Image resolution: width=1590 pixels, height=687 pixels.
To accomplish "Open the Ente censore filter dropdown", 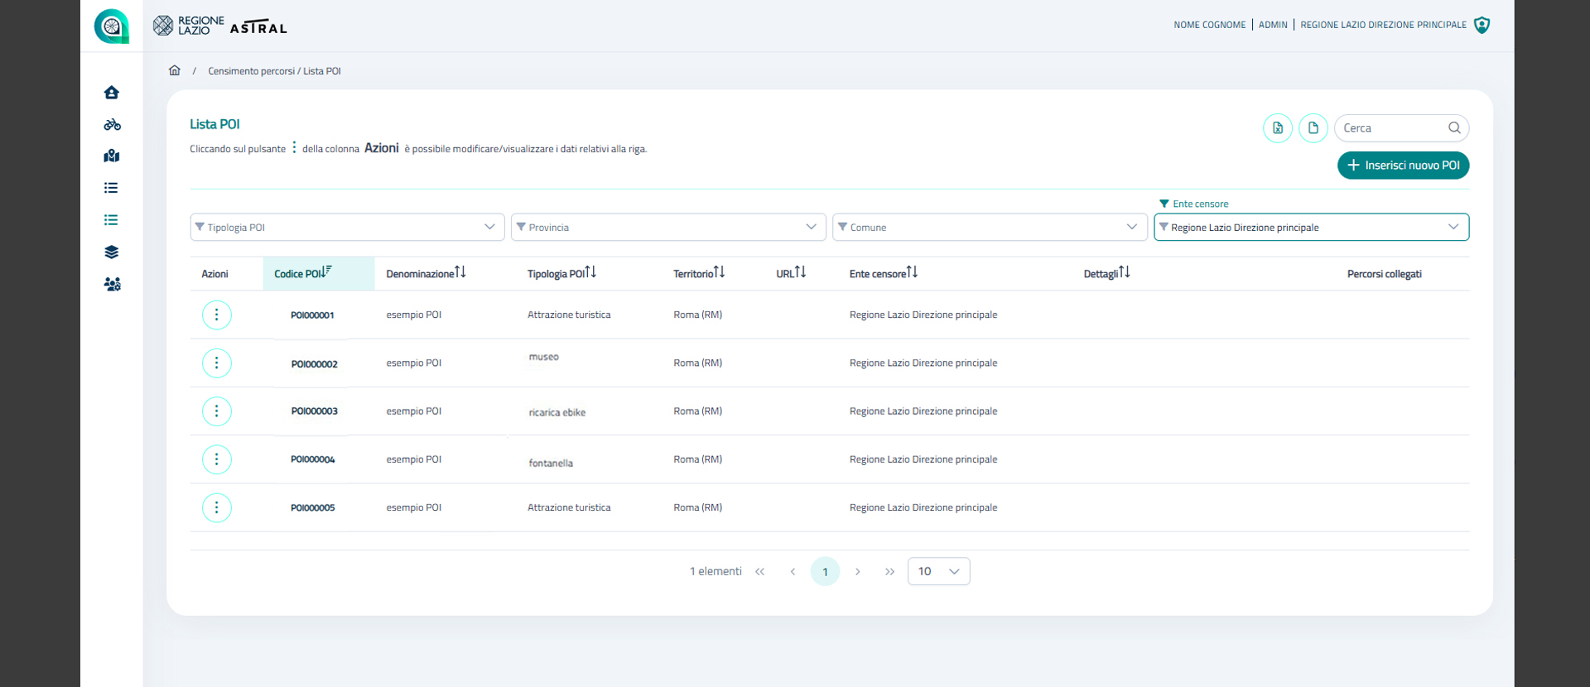I will (x=1311, y=228).
